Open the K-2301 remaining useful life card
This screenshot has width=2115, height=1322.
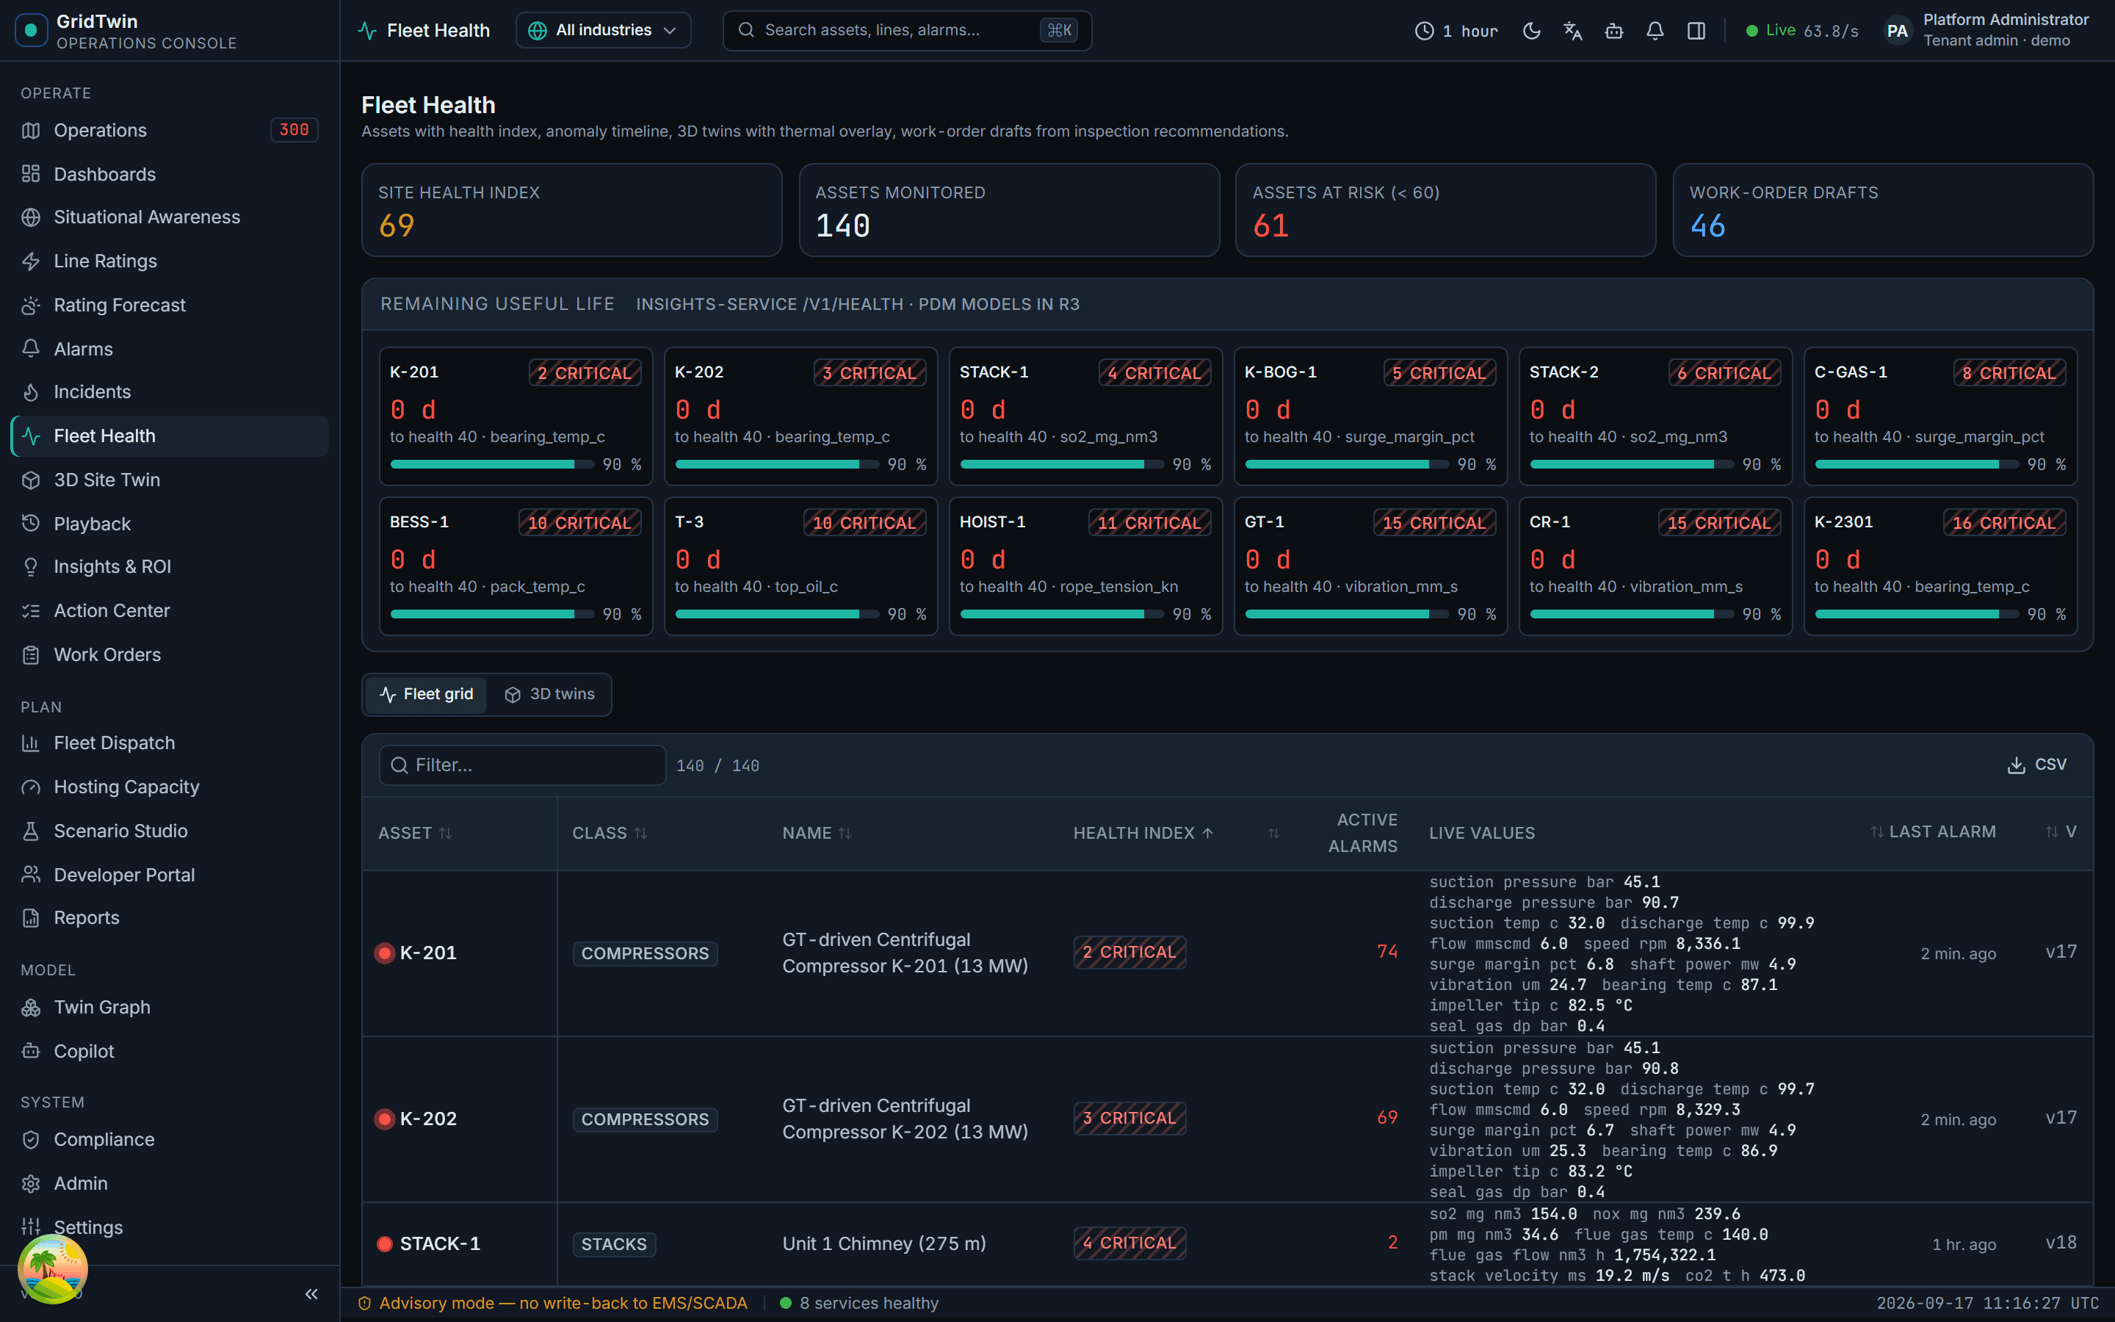[1940, 566]
